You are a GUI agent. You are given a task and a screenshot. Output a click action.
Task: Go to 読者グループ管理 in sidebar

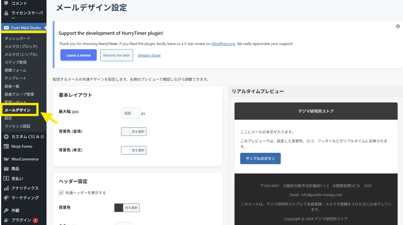[x=19, y=94]
